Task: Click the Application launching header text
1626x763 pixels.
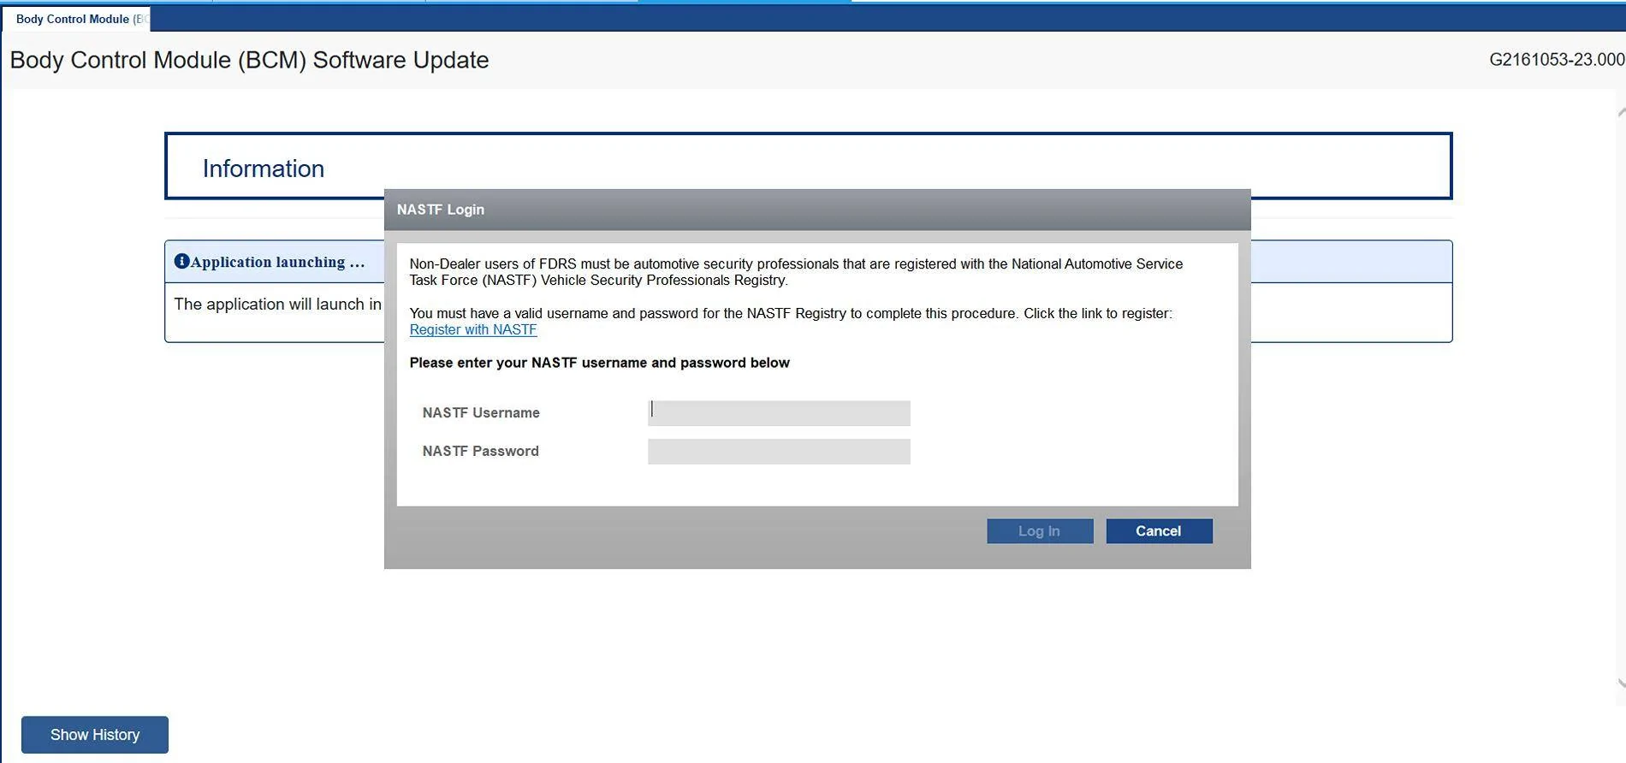Action: (x=277, y=263)
